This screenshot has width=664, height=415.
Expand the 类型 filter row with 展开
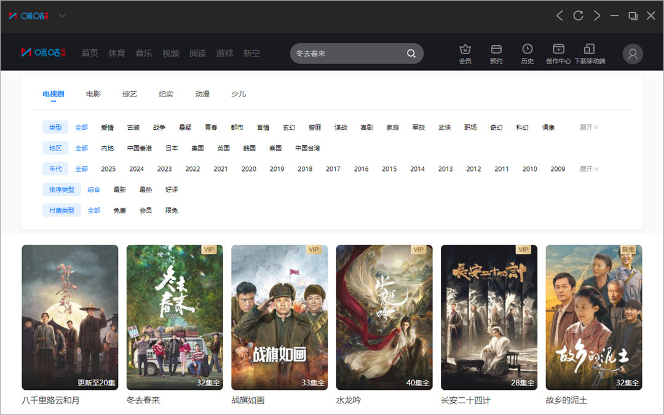click(588, 127)
